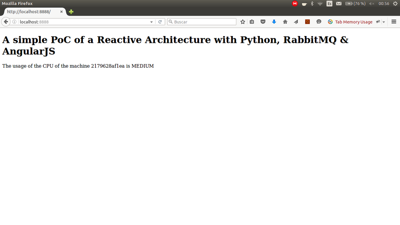Click the bug add-on icon
The height and width of the screenshot is (225, 400).
coord(378,22)
